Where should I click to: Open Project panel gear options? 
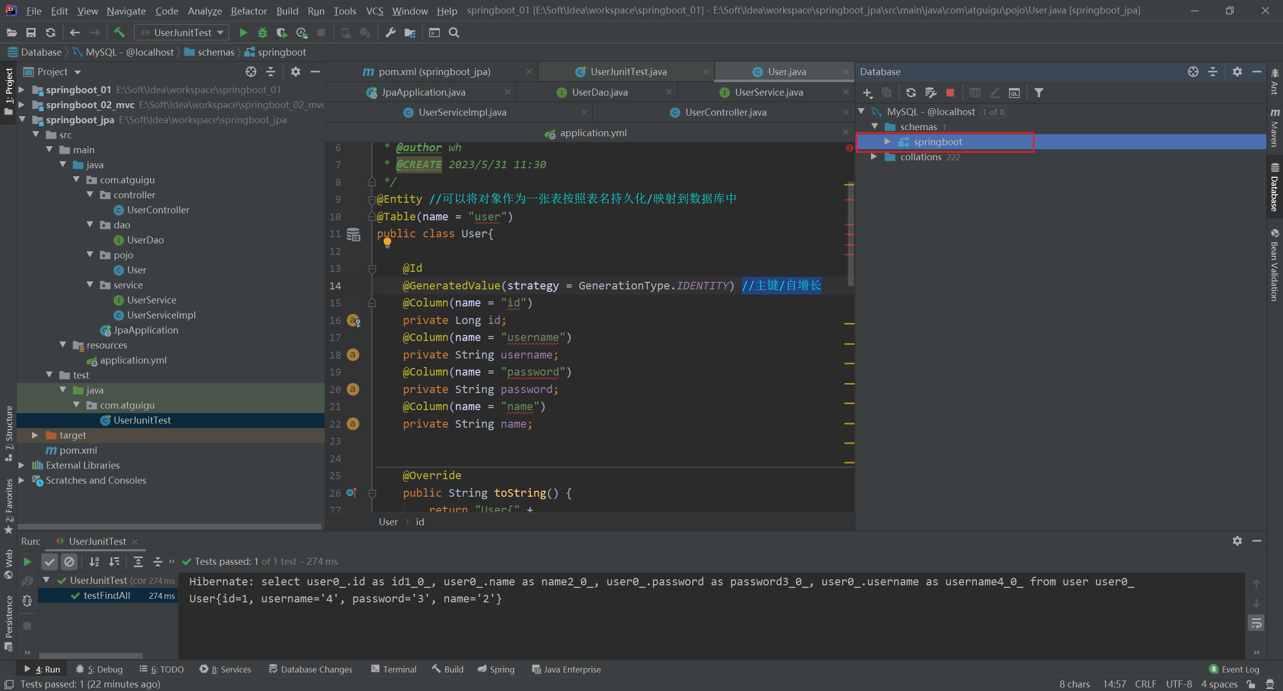point(295,72)
